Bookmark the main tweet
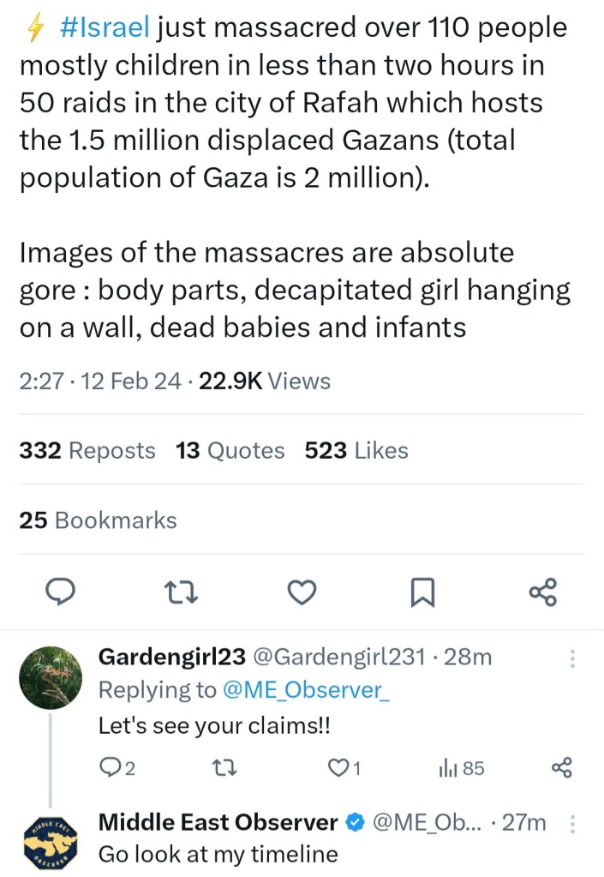 423,592
